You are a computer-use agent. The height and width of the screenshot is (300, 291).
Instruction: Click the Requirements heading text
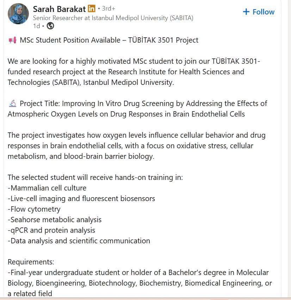point(31,262)
